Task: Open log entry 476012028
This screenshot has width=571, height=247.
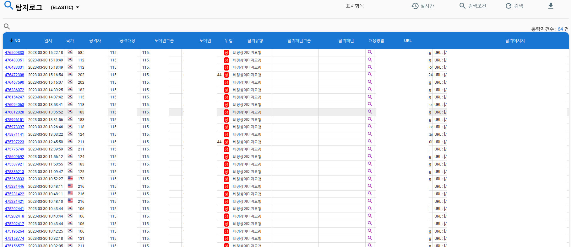Action: tap(14, 112)
